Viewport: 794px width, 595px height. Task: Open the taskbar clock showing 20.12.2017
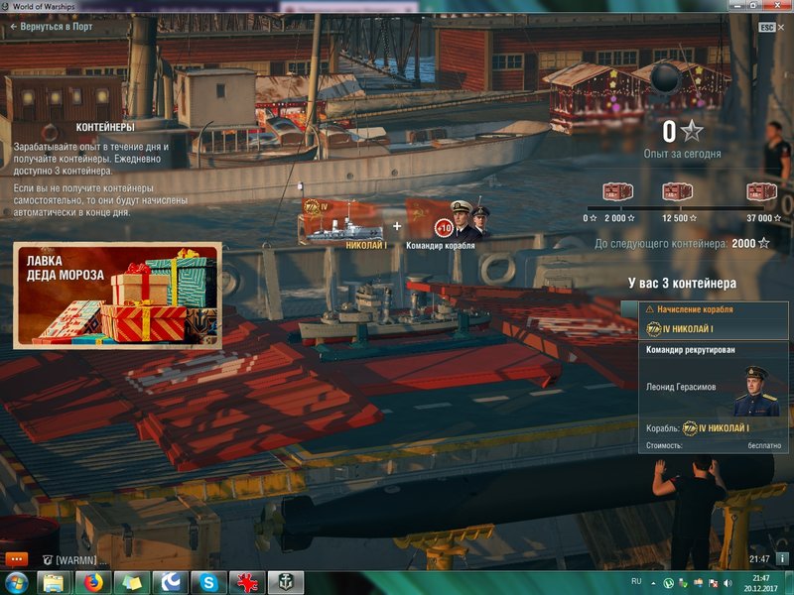[760, 583]
